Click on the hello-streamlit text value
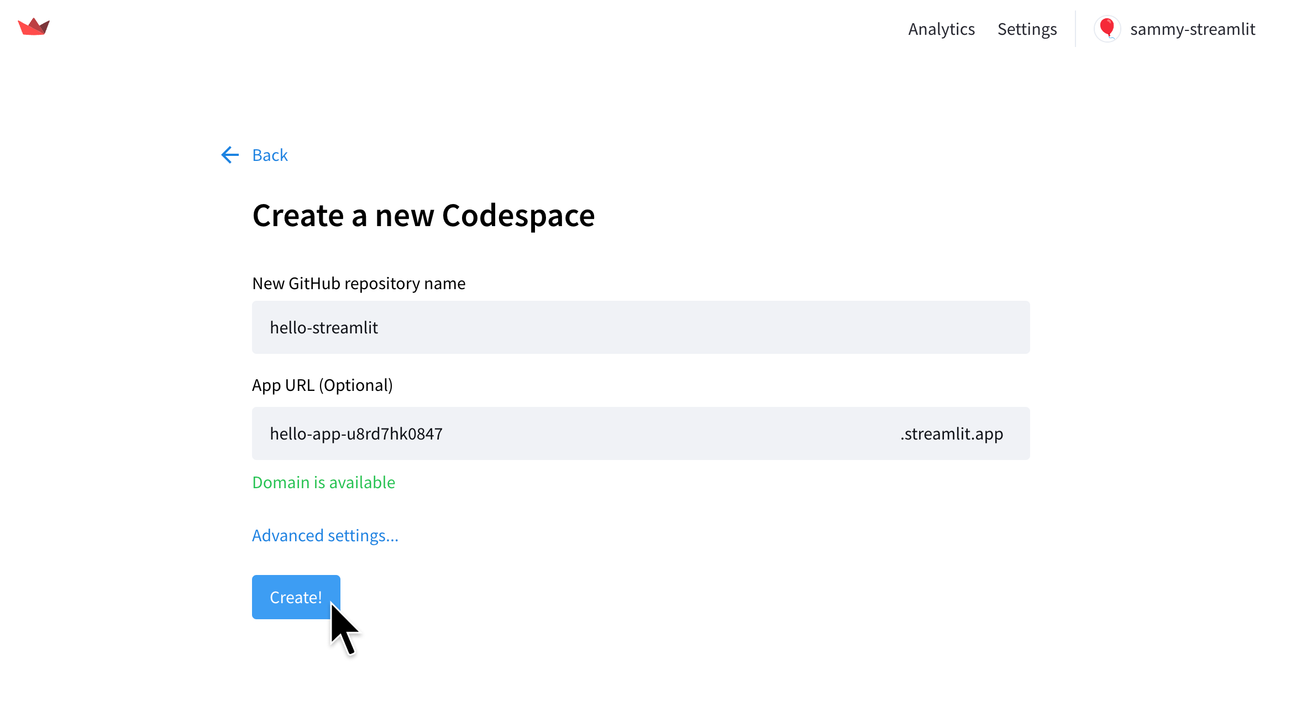 click(324, 327)
